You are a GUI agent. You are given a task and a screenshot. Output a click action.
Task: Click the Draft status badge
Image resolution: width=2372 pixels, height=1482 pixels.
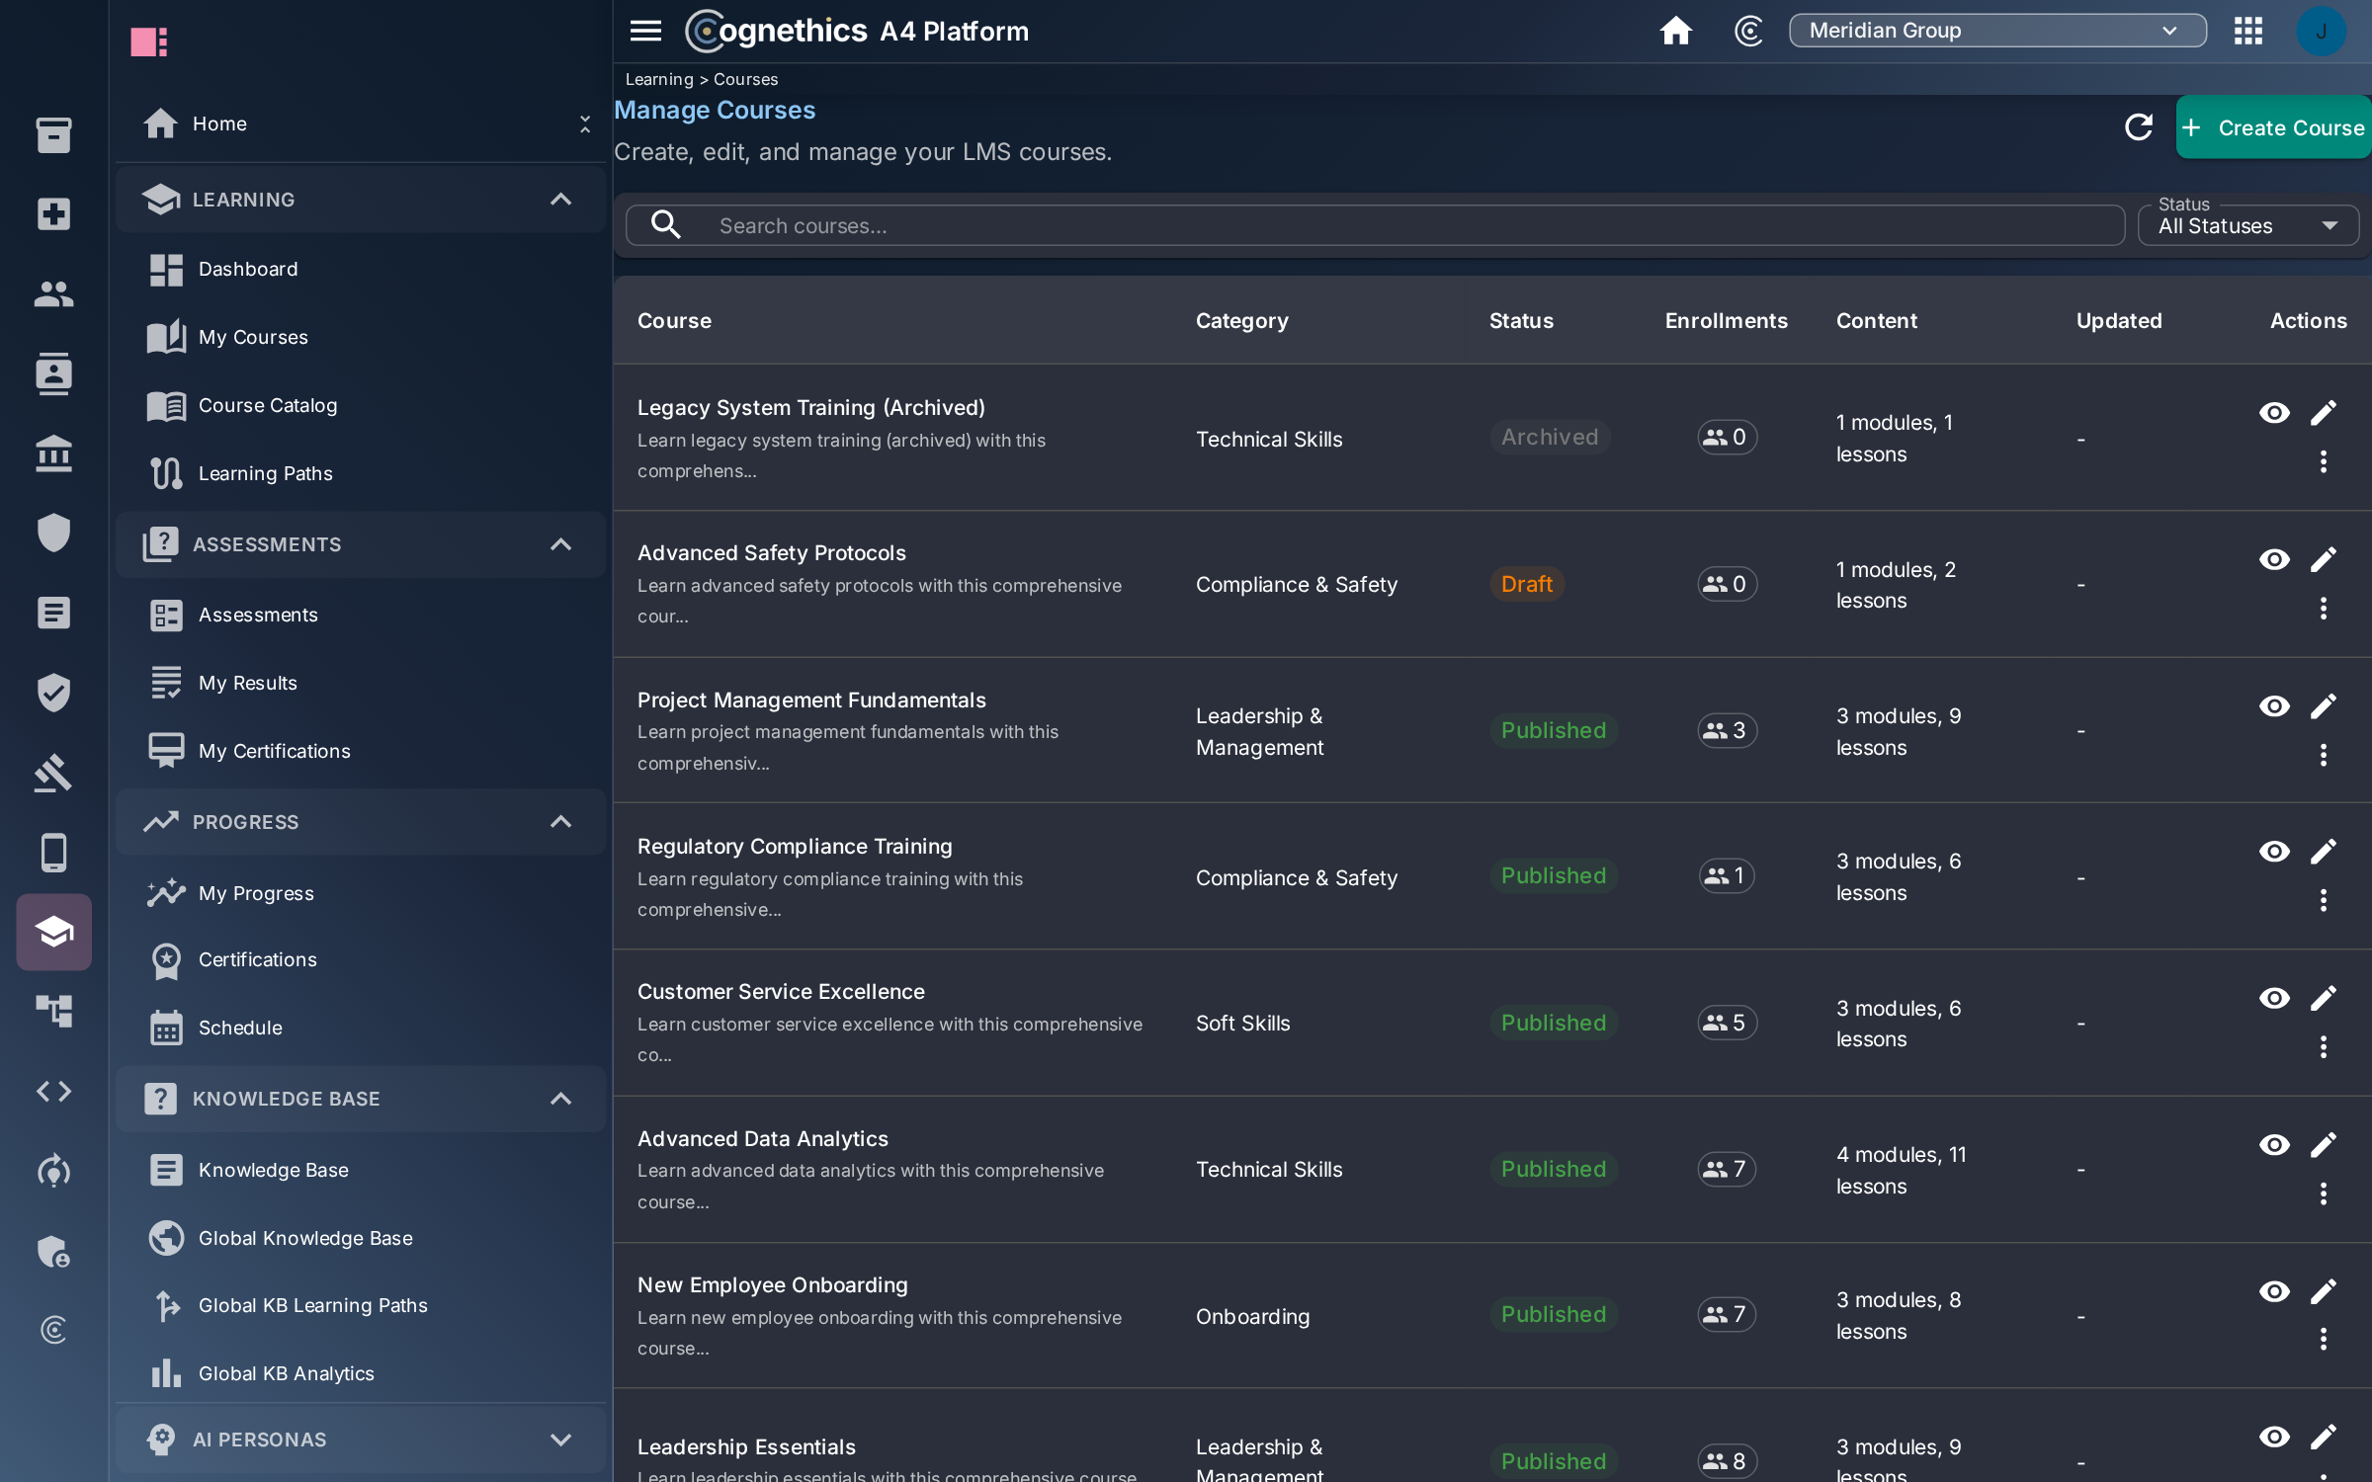coord(1526,584)
